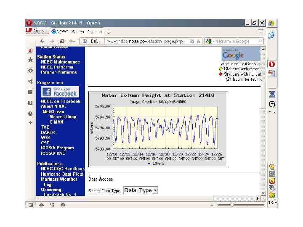
Task: Click the bookmark star in address bar
Action: tap(198, 41)
